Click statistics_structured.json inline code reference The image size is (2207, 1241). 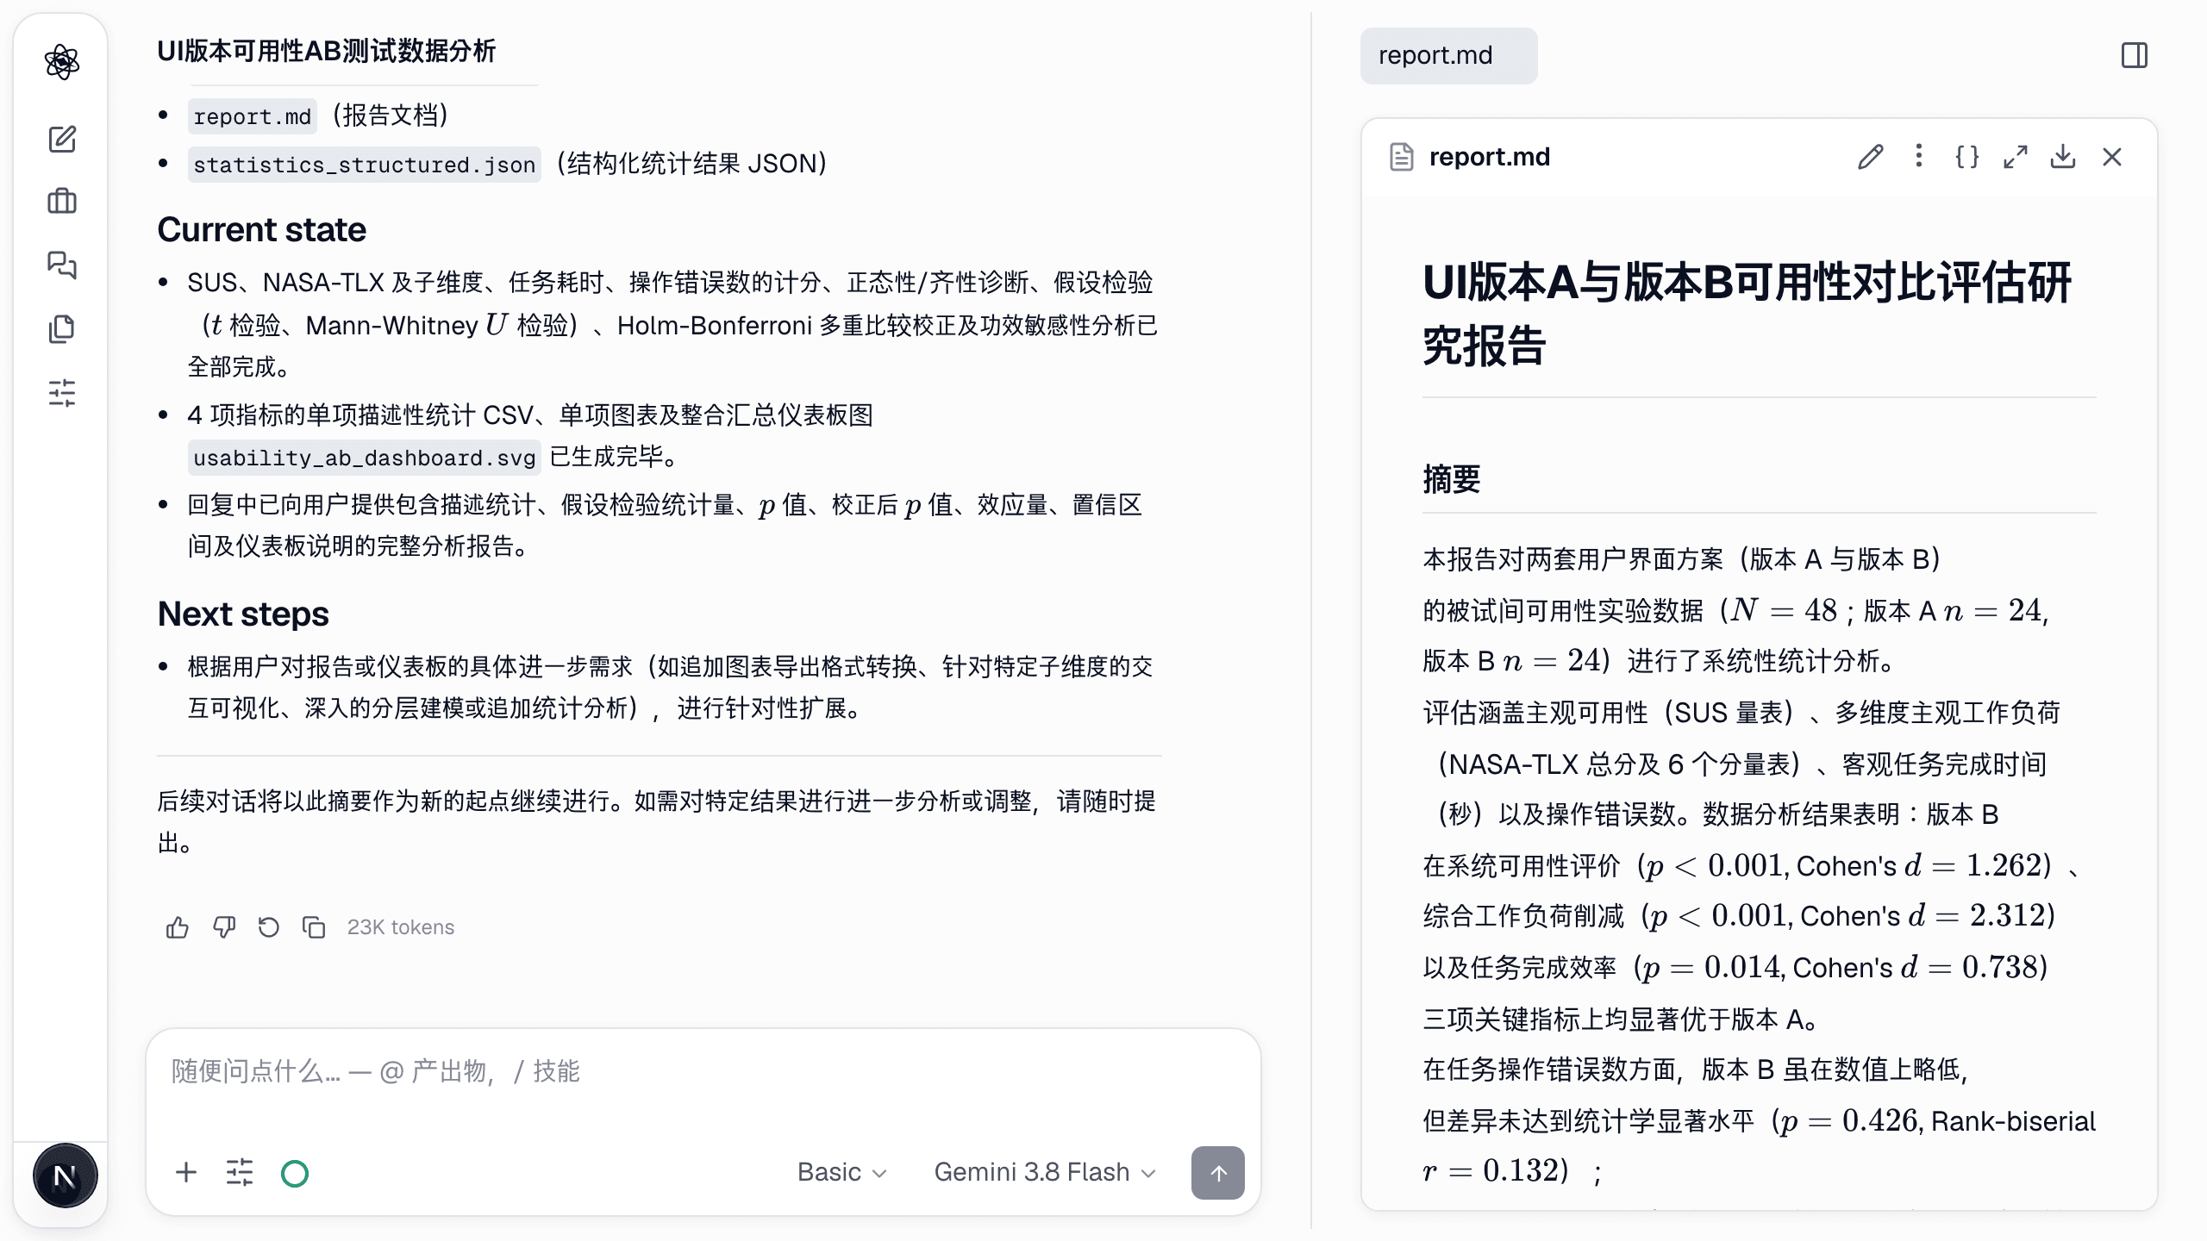365,164
